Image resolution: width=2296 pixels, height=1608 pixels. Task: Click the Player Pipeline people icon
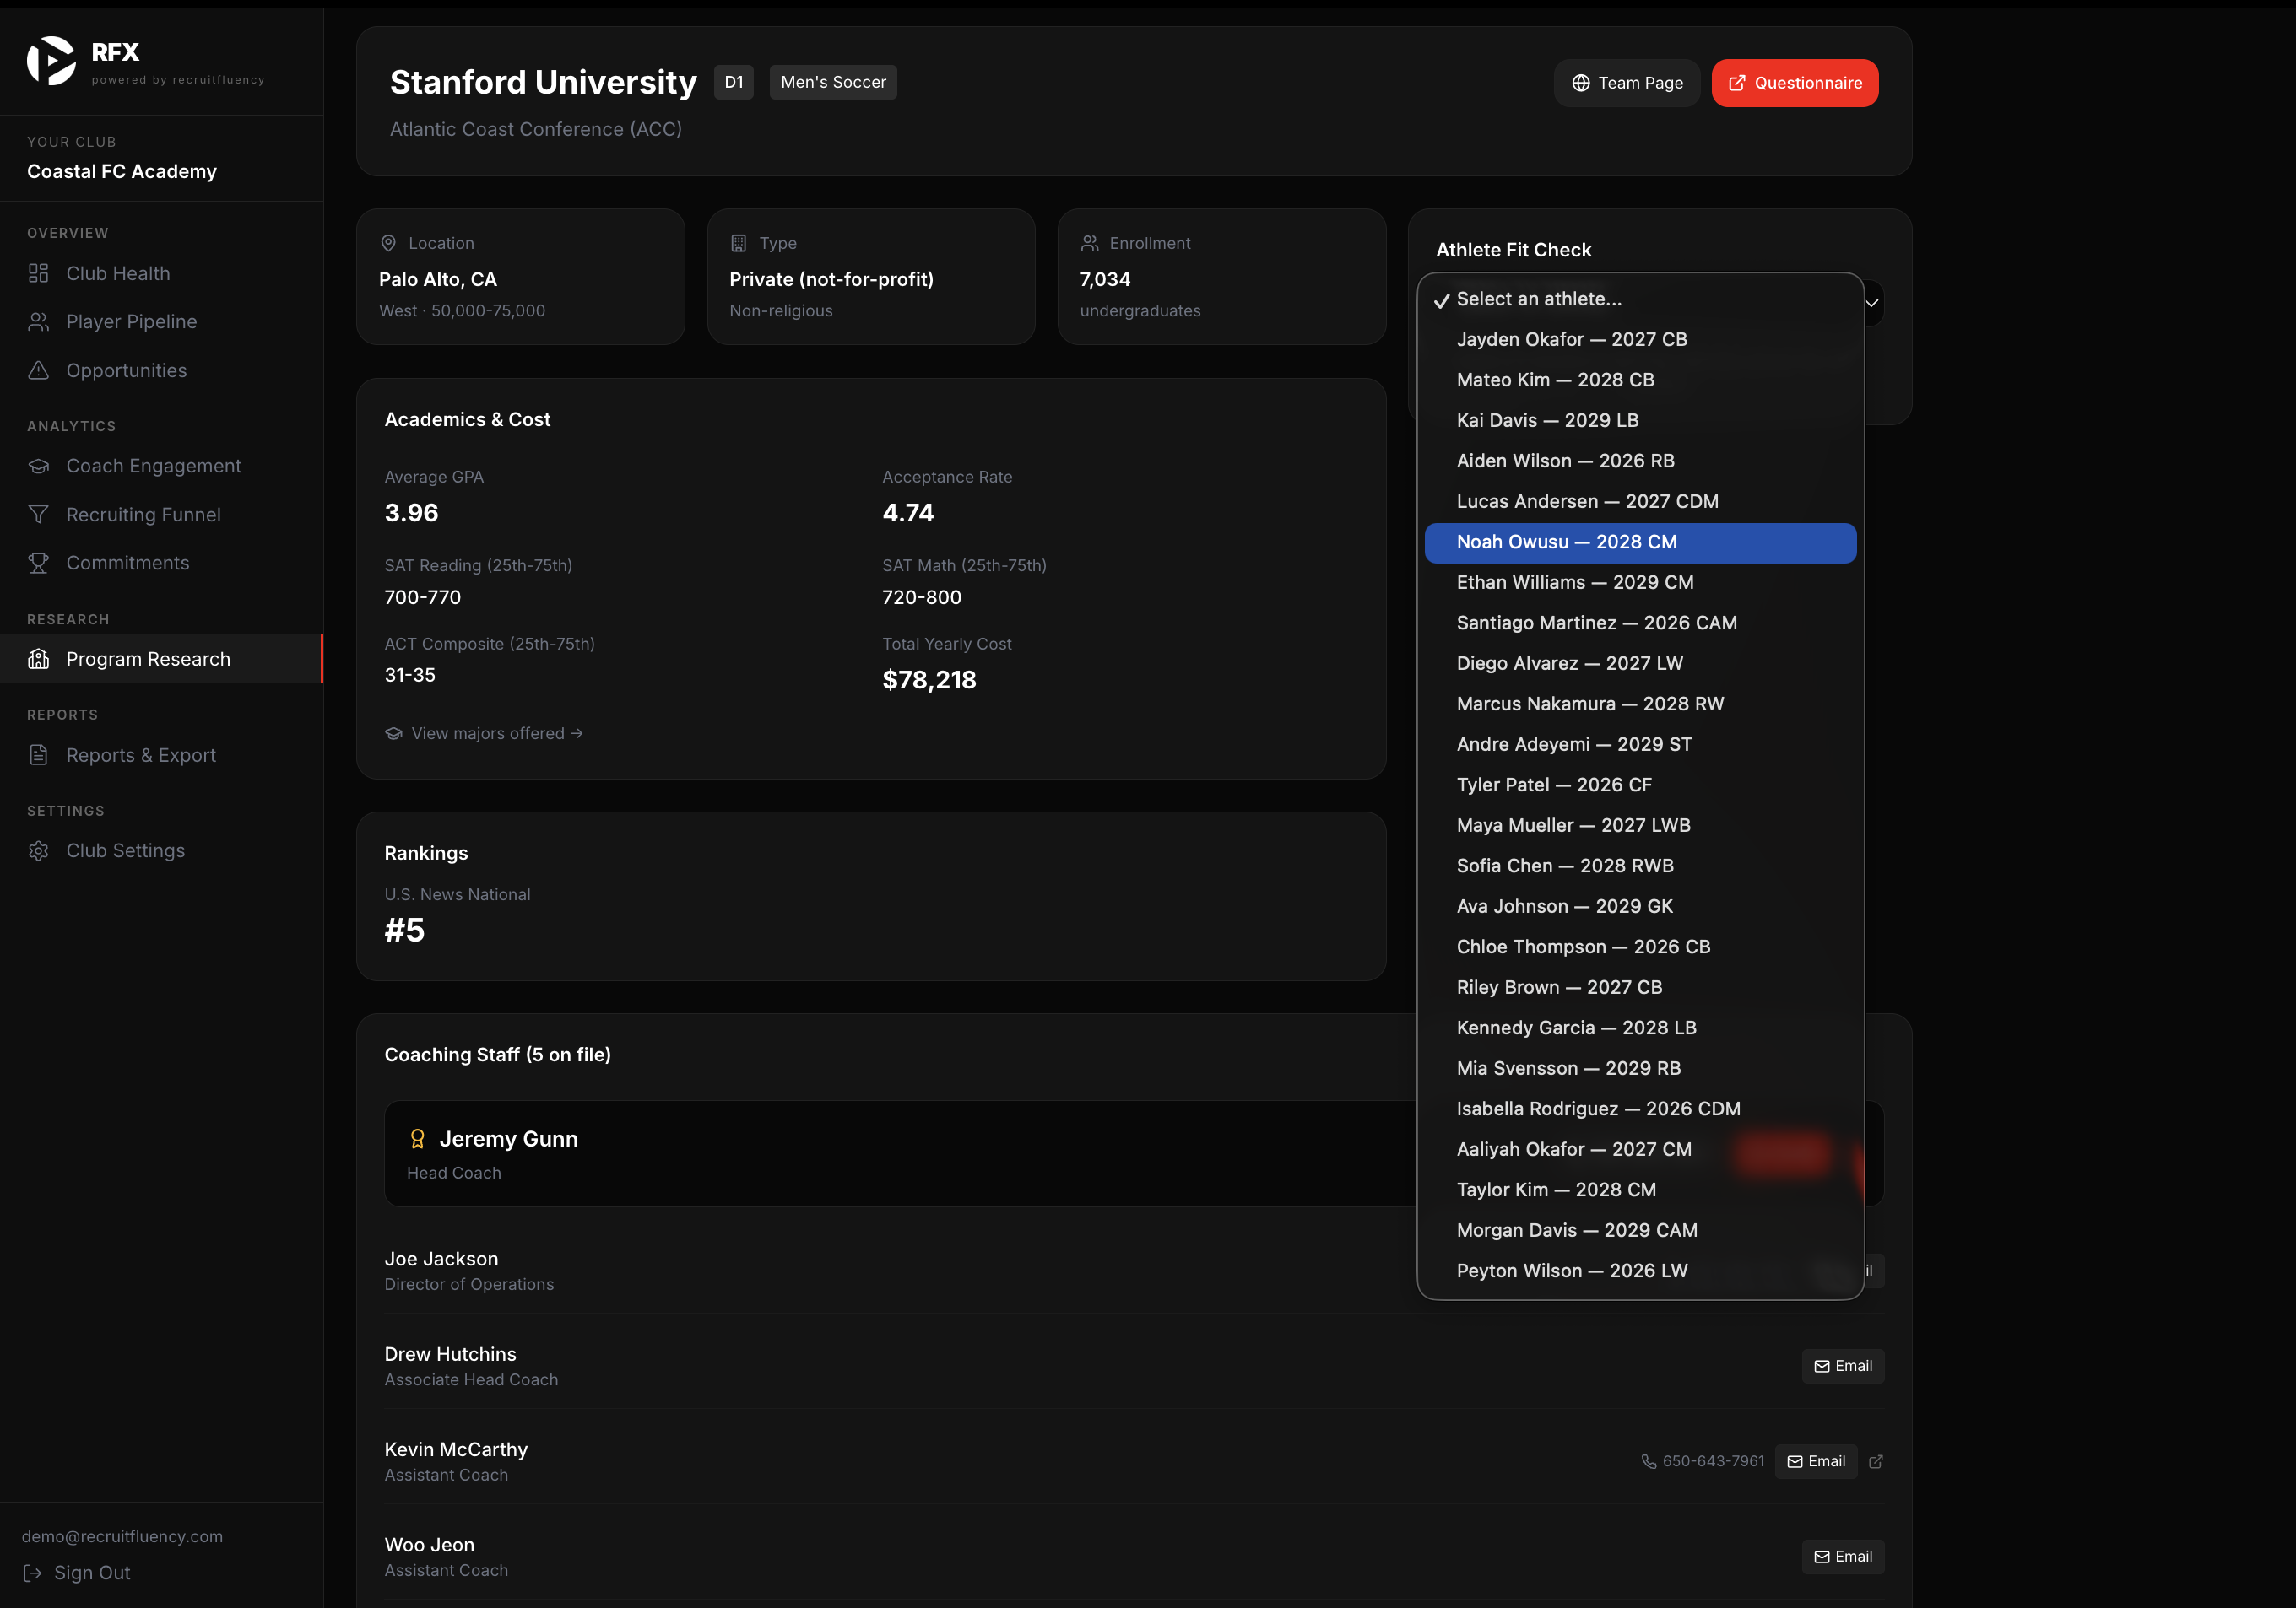[39, 321]
